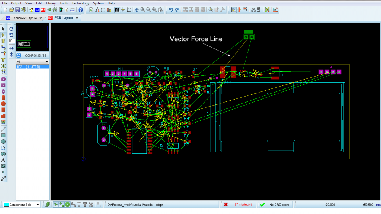Open the Help question mark icon

click(80, 10)
